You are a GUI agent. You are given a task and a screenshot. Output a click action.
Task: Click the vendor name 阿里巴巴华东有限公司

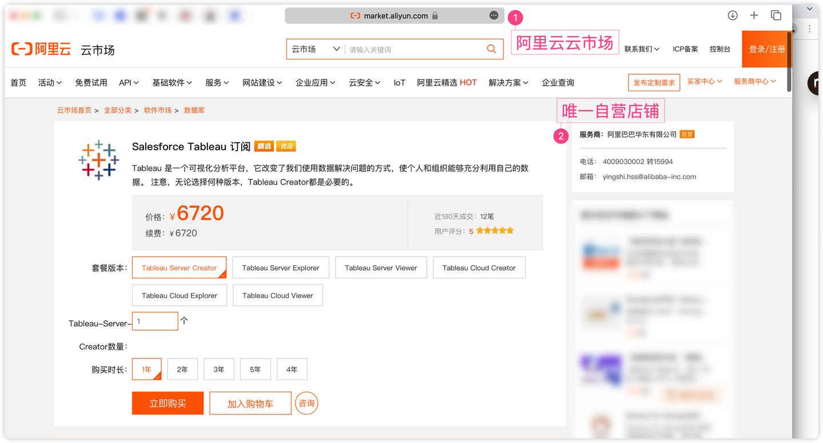(x=642, y=135)
